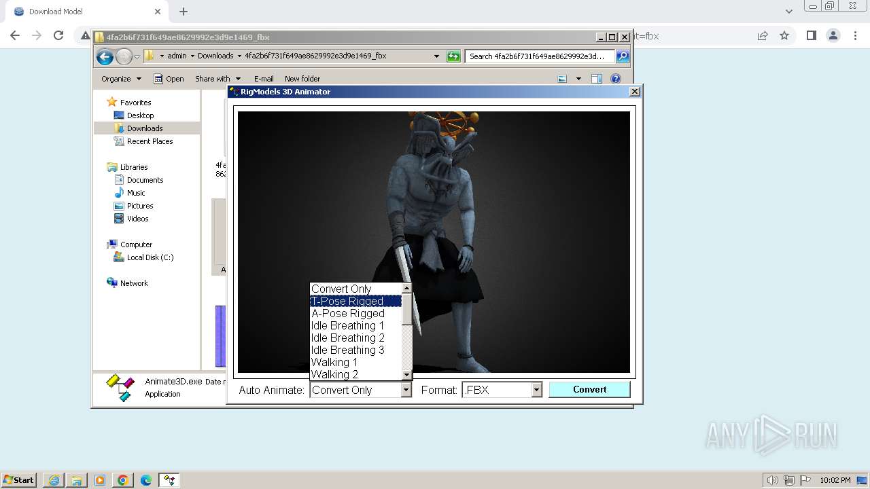Viewport: 870px width, 489px height.
Task: Select Favorites in navigation pane
Action: 135,103
